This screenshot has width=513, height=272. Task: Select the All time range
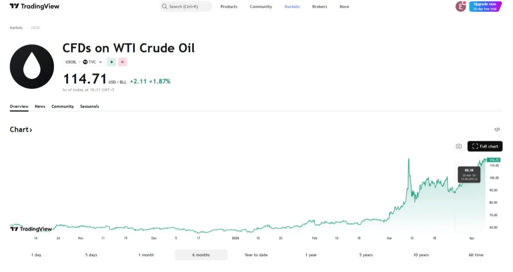point(476,255)
